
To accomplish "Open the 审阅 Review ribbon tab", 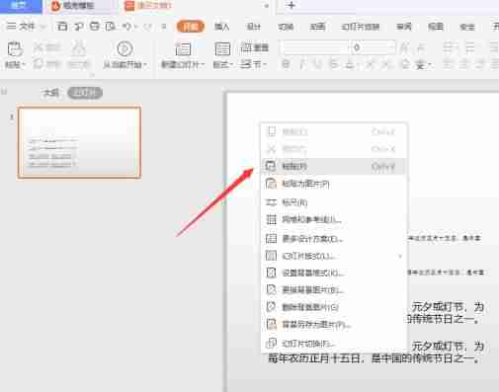I will point(404,27).
